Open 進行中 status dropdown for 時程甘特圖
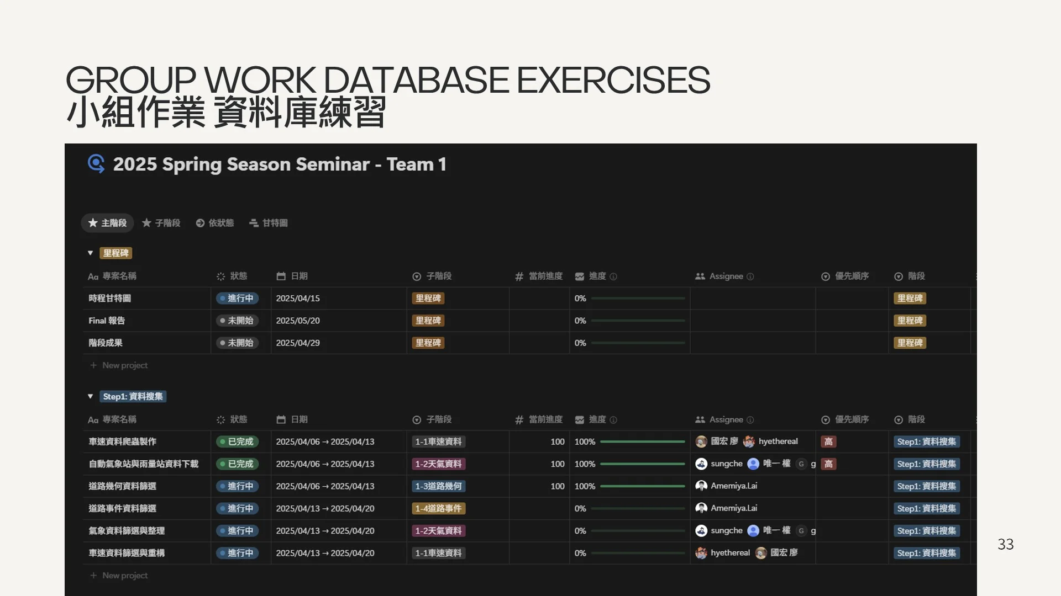1061x596 pixels. 237,299
